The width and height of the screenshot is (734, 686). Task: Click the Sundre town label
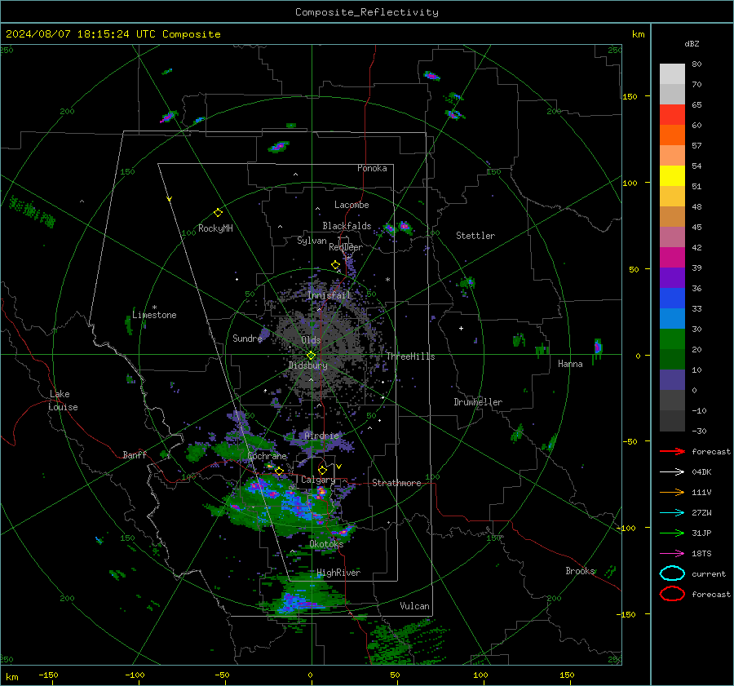click(x=247, y=338)
